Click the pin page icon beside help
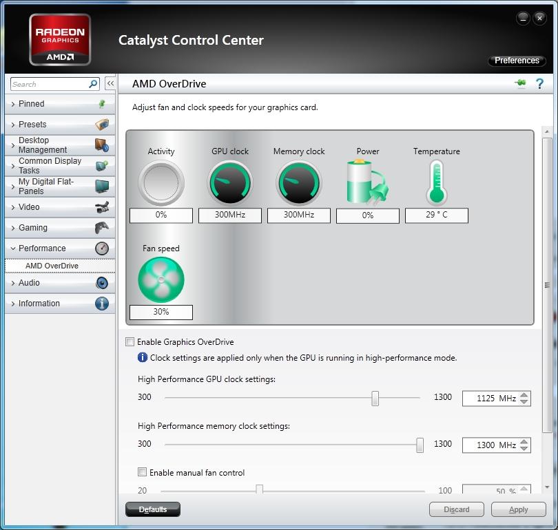 (520, 83)
